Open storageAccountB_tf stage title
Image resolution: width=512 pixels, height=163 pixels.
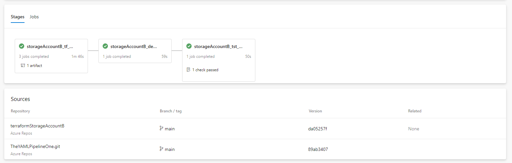tap(50, 46)
